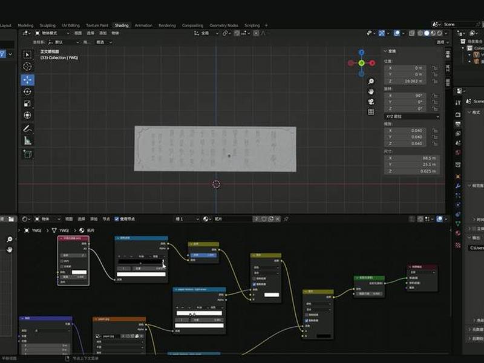Click the YWGj object breadcrumb in node editor
This screenshot has width=484, height=363.
tap(33, 231)
